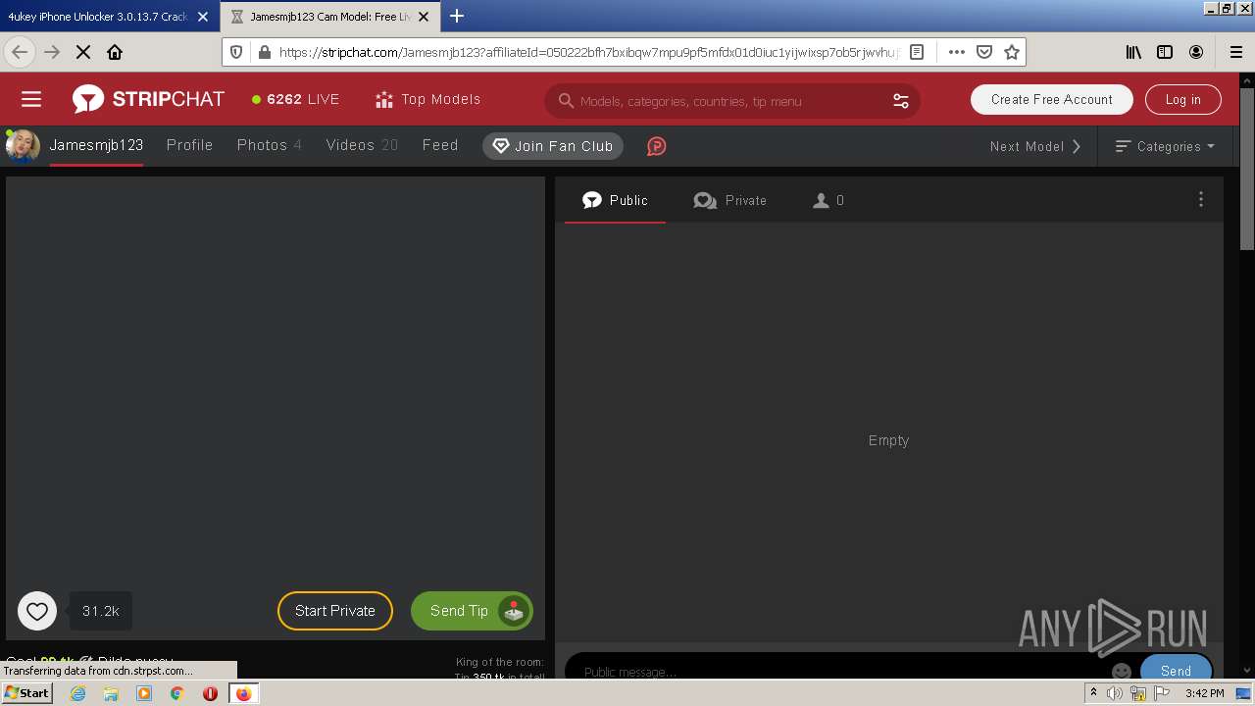Go to Next Model
The image size is (1255, 706).
click(1035, 146)
